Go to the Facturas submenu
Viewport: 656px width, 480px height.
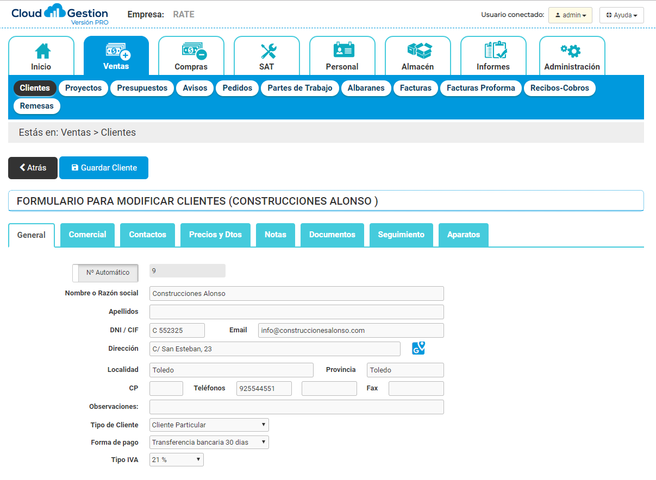(x=416, y=88)
